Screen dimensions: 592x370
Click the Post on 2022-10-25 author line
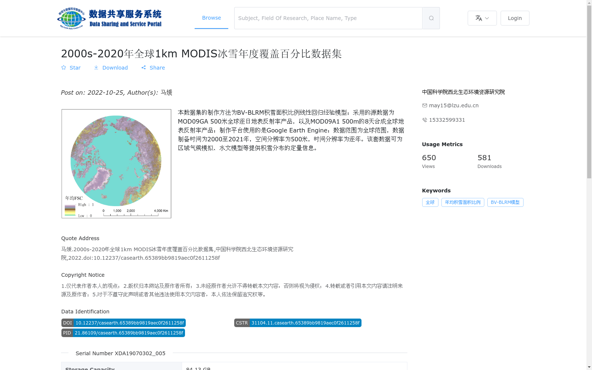tap(117, 92)
